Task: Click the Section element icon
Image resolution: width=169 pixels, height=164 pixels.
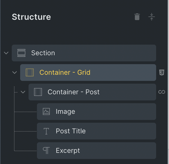Action: [x=21, y=53]
